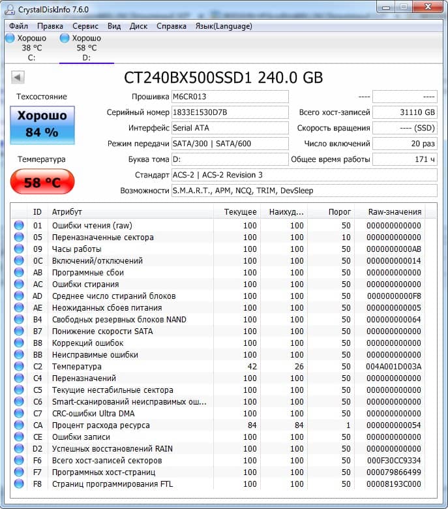Click status orb for Неожиданных сбоев питания
The height and width of the screenshot is (509, 448).
coord(19,307)
